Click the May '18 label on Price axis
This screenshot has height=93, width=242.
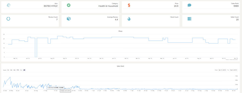(x=15, y=58)
